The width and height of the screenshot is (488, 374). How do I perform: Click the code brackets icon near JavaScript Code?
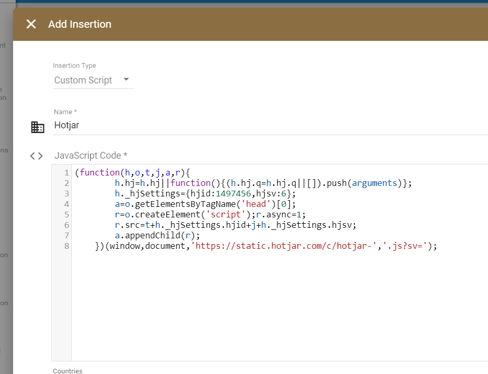point(36,156)
